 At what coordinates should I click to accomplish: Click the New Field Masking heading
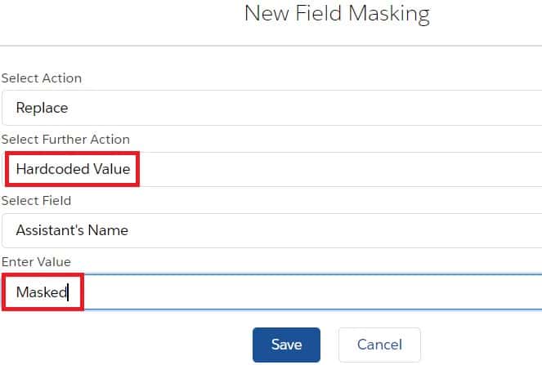[336, 14]
